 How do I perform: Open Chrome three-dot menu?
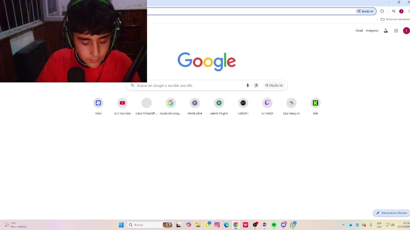[409, 11]
